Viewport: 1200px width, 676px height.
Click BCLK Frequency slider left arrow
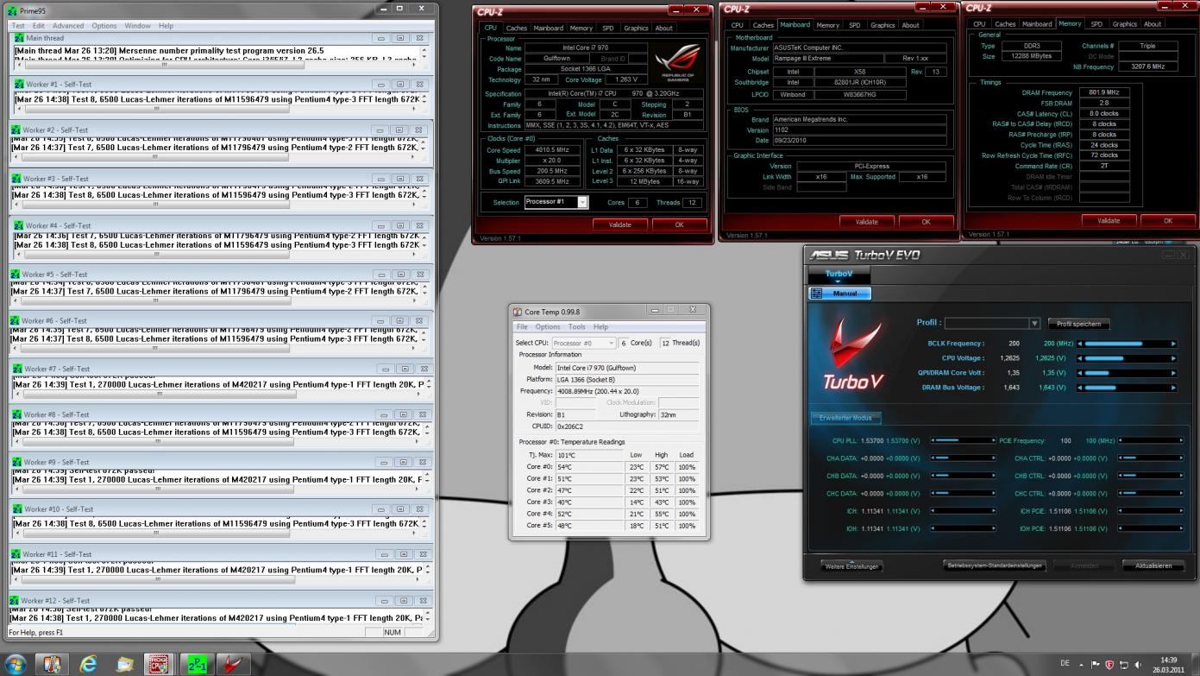[1080, 344]
